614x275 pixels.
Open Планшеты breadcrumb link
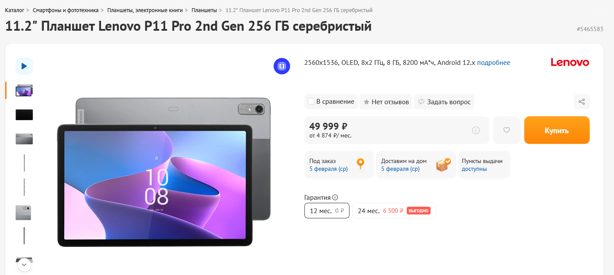tap(204, 10)
